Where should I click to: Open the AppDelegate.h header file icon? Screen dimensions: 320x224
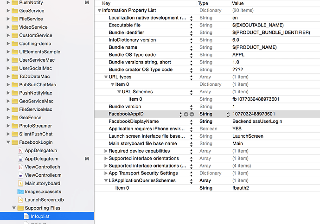point(20,151)
